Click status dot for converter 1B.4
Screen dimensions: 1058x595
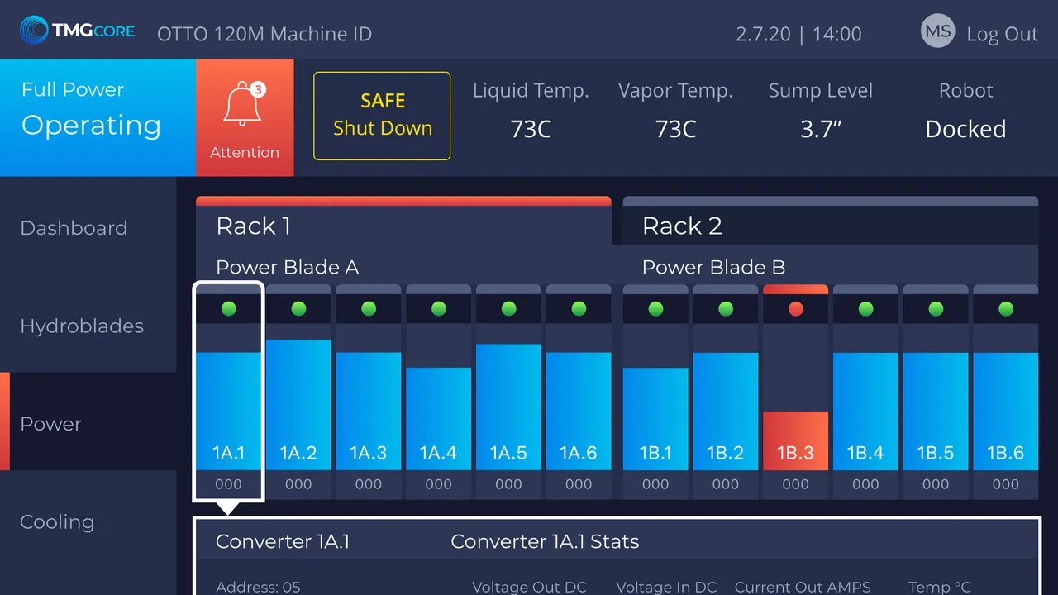tap(865, 308)
